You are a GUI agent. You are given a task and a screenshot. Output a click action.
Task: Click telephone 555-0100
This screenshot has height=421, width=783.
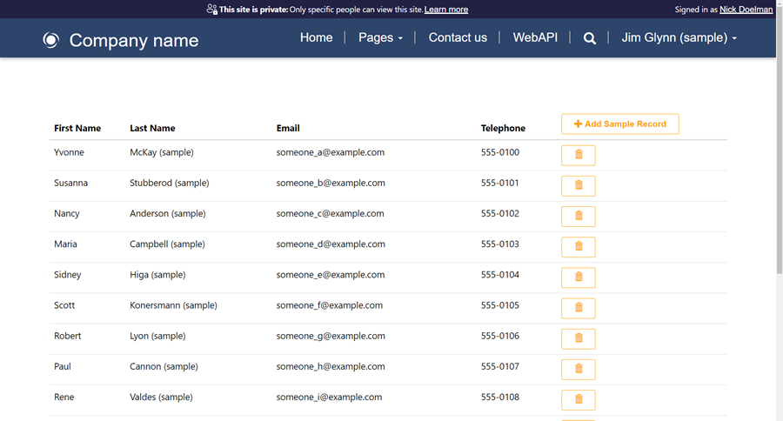(500, 152)
